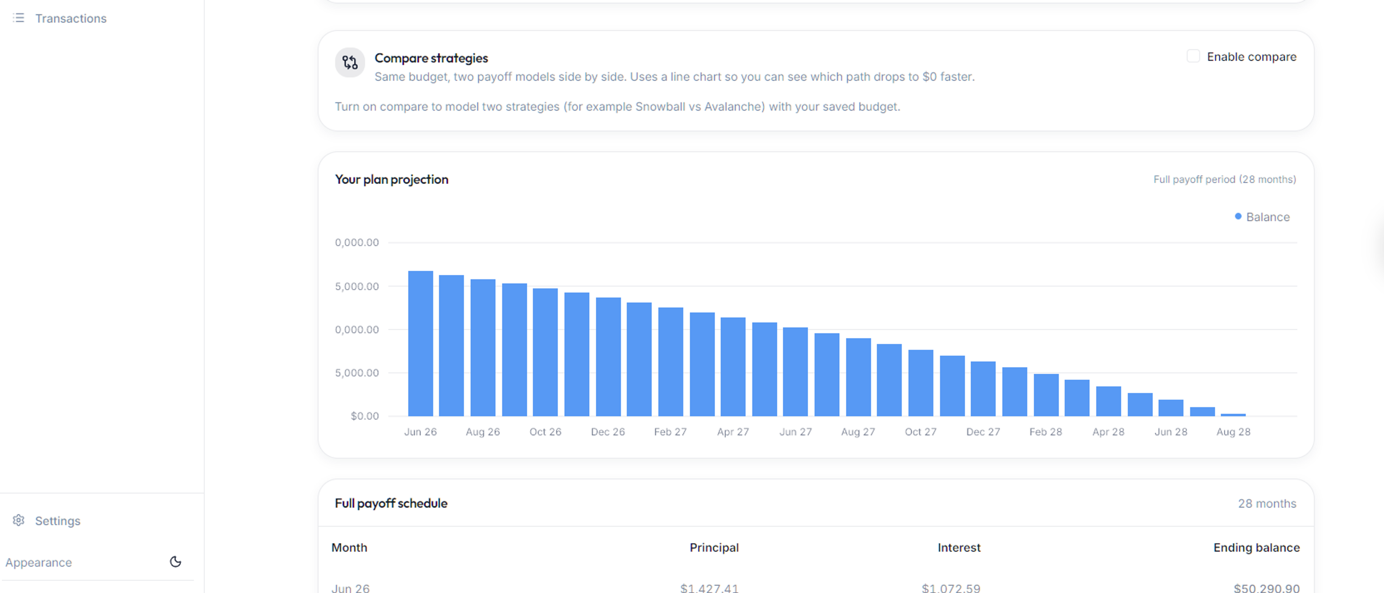Click the Ending balance column header
1384x593 pixels.
(1256, 547)
